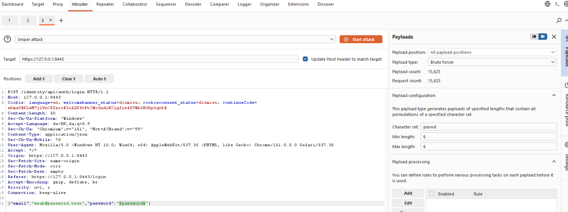Open the Discover tab

pos(326,4)
